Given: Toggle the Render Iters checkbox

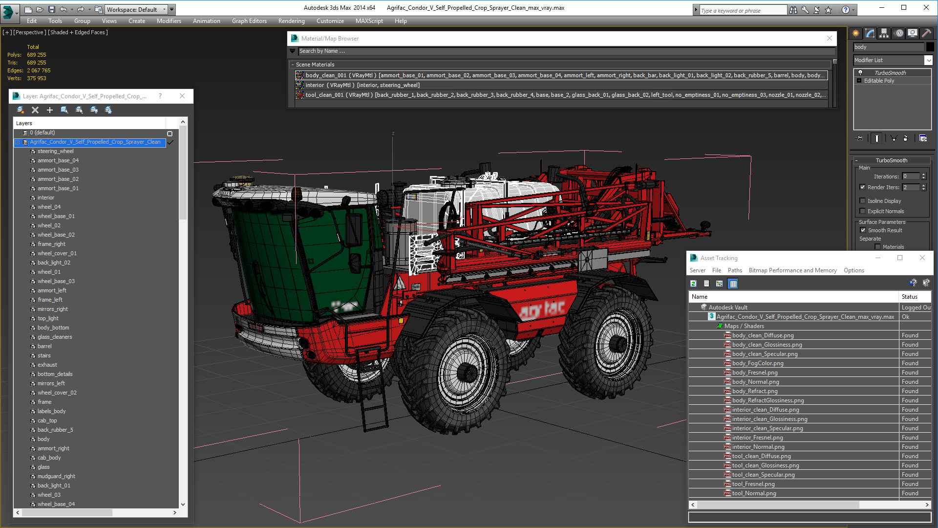Looking at the screenshot, I should 862,187.
